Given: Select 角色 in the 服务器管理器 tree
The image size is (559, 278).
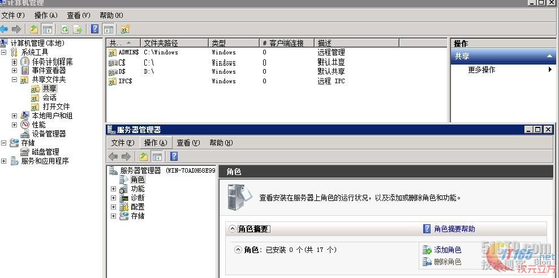Looking at the screenshot, I should pos(137,179).
